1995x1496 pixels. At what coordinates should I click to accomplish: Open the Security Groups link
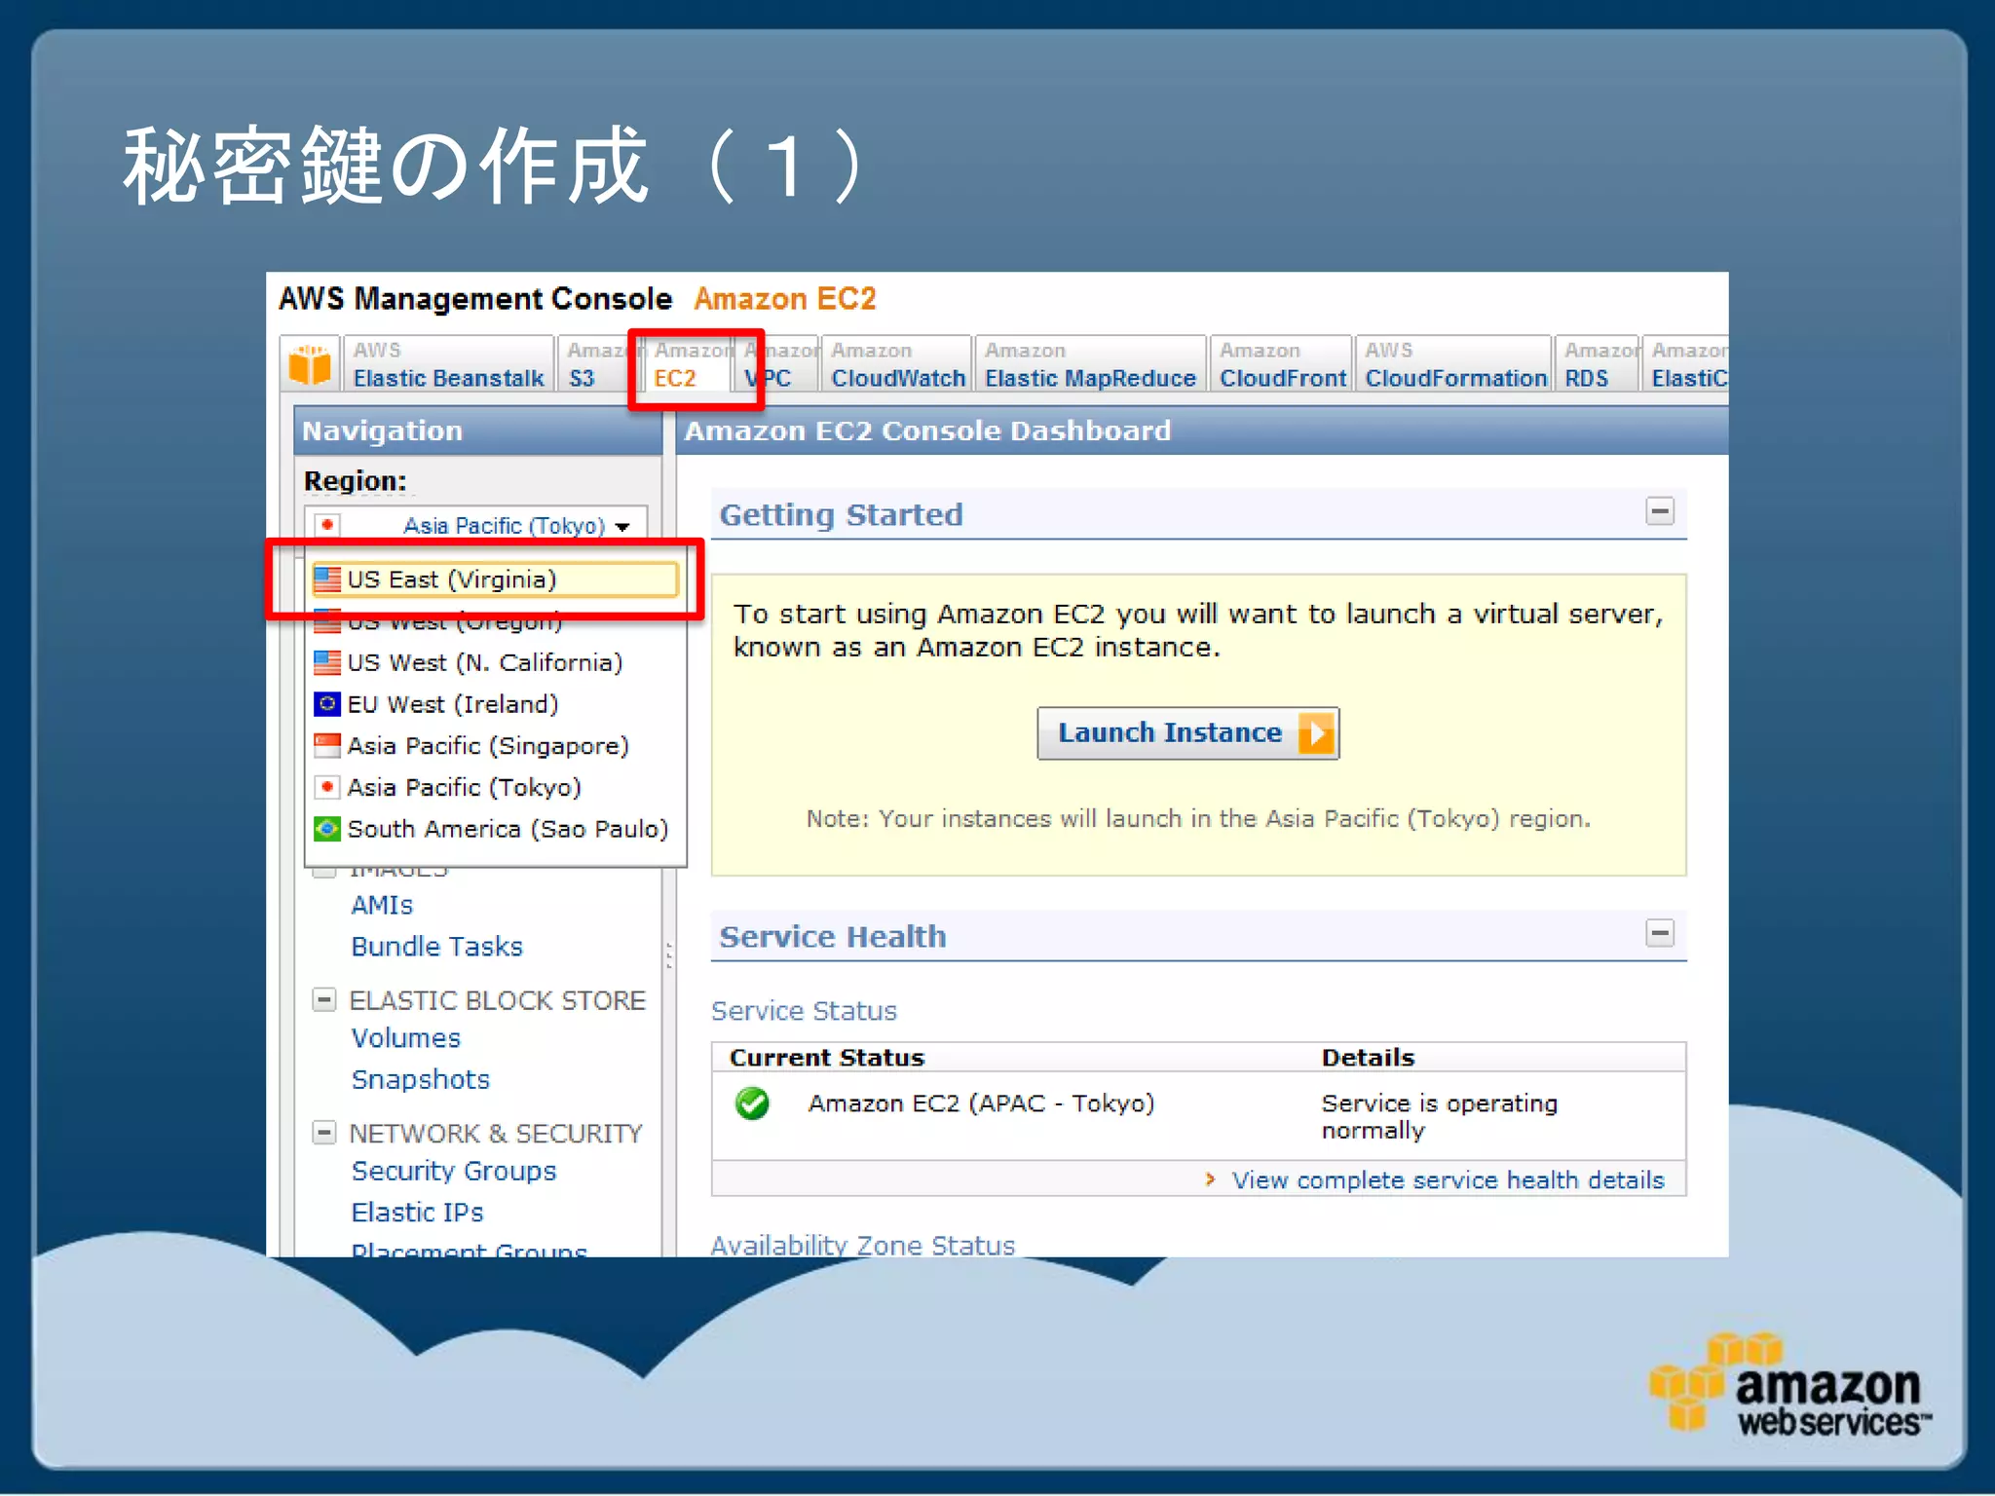[453, 1171]
